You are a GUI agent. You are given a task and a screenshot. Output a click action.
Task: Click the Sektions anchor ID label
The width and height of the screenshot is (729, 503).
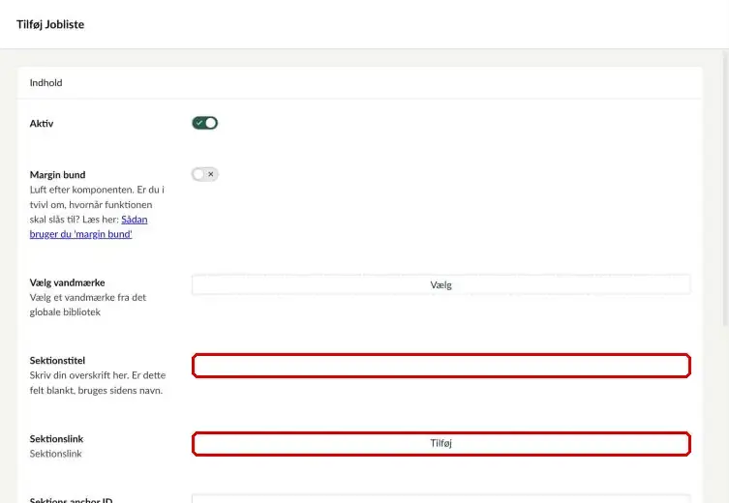[71, 500]
